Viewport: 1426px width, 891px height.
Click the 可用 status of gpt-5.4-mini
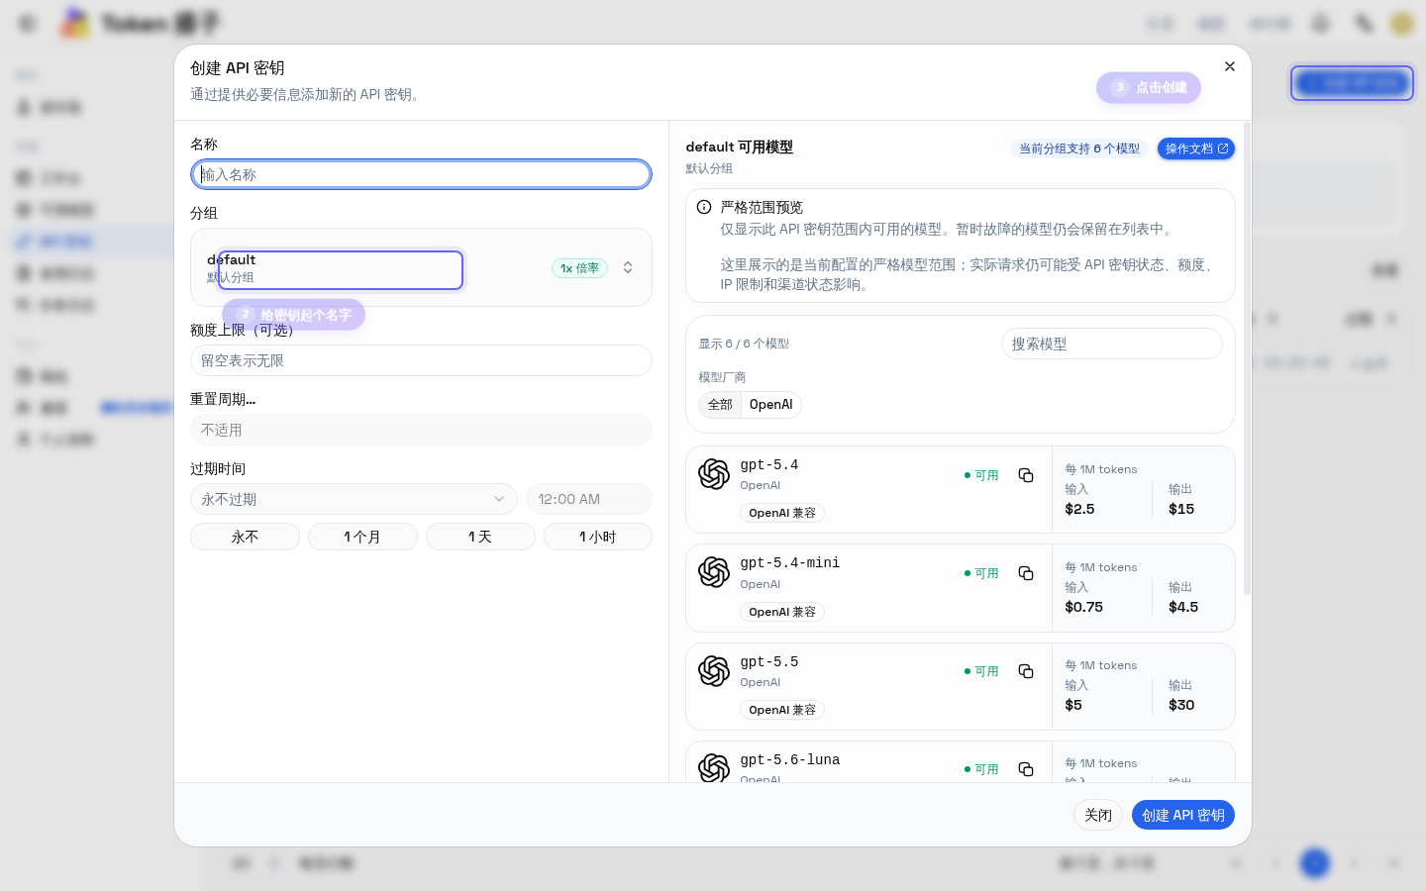pos(981,573)
